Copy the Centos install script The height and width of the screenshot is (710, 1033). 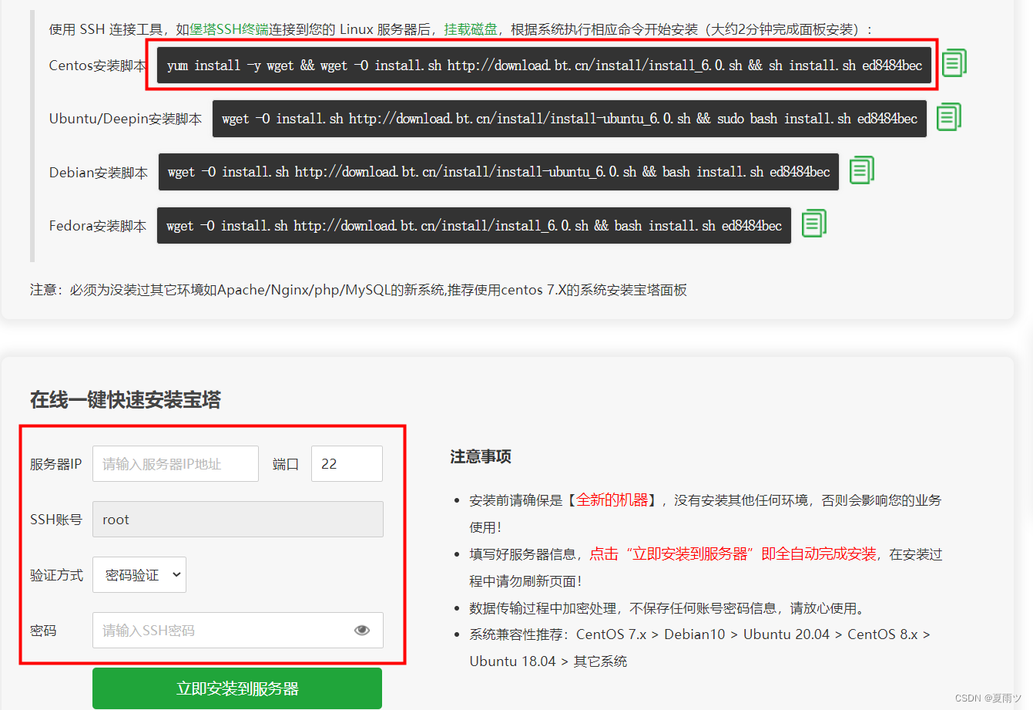tap(954, 63)
